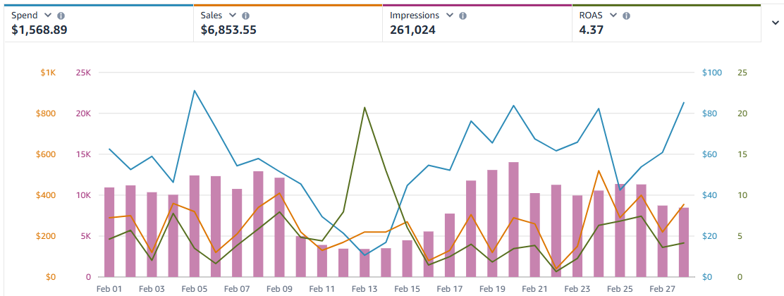The width and height of the screenshot is (784, 296).
Task: Click the Feb 27 x-axis date label
Action: [x=663, y=289]
